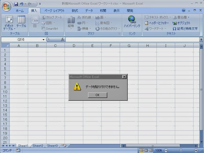Open the Chart group dialog launcher
This screenshot has height=153, width=204.
point(119,34)
